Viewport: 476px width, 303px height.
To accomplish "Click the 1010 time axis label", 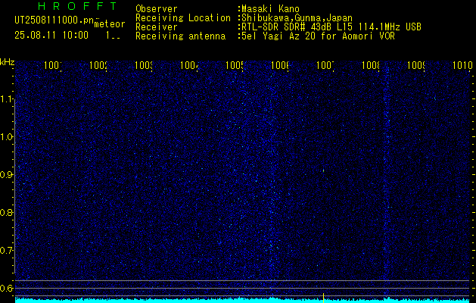I will 462,65.
